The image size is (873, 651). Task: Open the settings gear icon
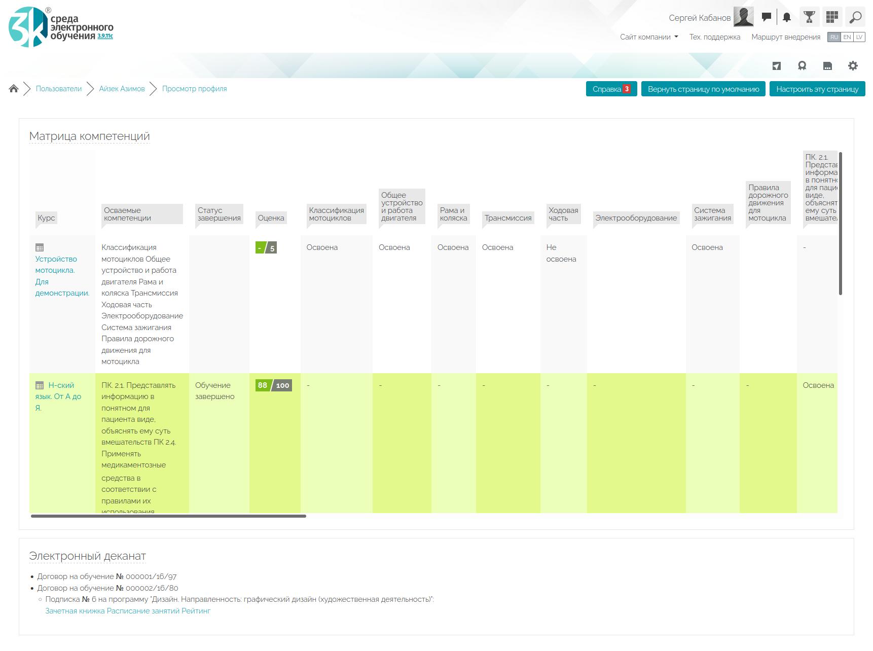[x=853, y=65]
